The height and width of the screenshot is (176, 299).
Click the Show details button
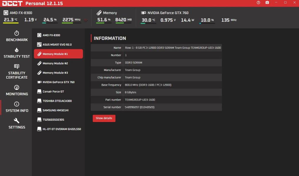click(104, 118)
